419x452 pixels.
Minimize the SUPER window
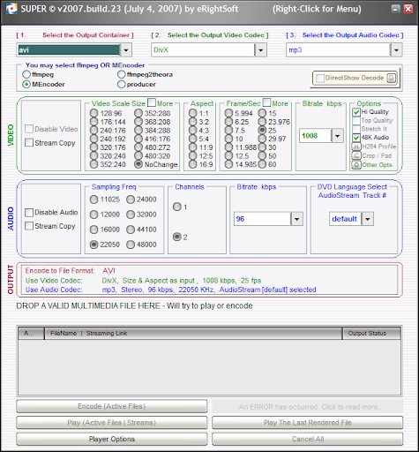(396, 9)
